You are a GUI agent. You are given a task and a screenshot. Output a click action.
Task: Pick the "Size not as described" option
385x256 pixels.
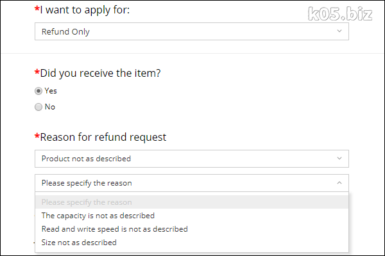point(79,243)
